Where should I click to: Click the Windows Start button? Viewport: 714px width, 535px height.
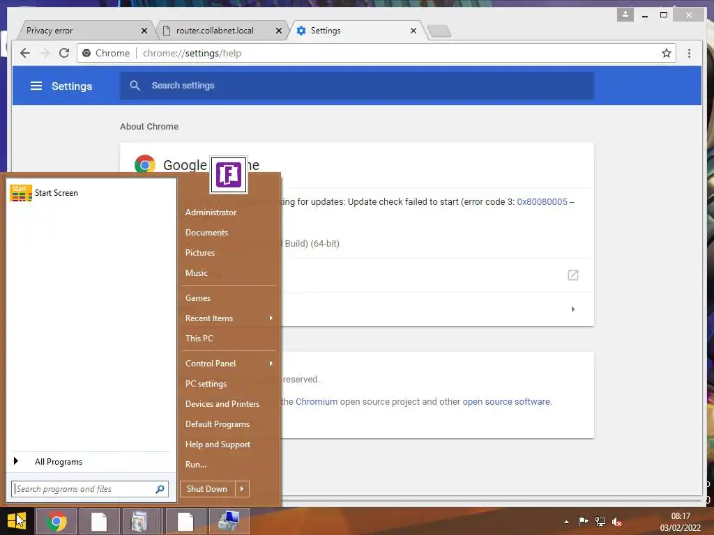pos(17,521)
